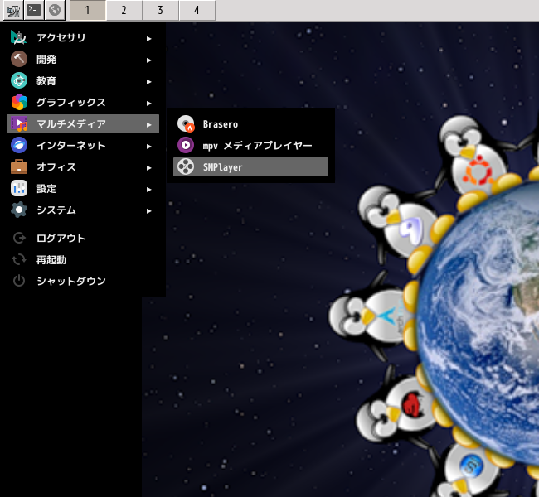Screen dimensions: 539x497
Task: Click the 開発 hammer icon
Action: pos(19,59)
